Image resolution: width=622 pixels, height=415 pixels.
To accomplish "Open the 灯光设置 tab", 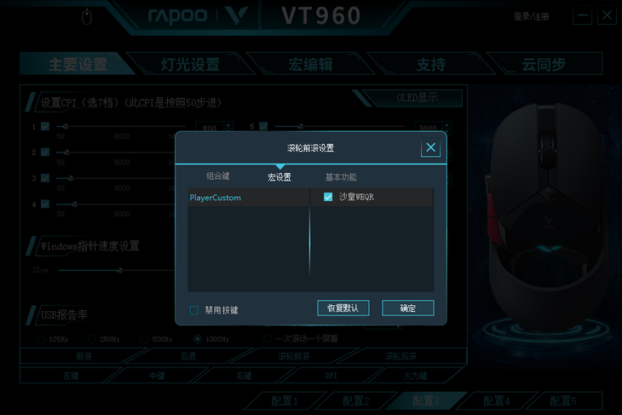I will (x=190, y=64).
